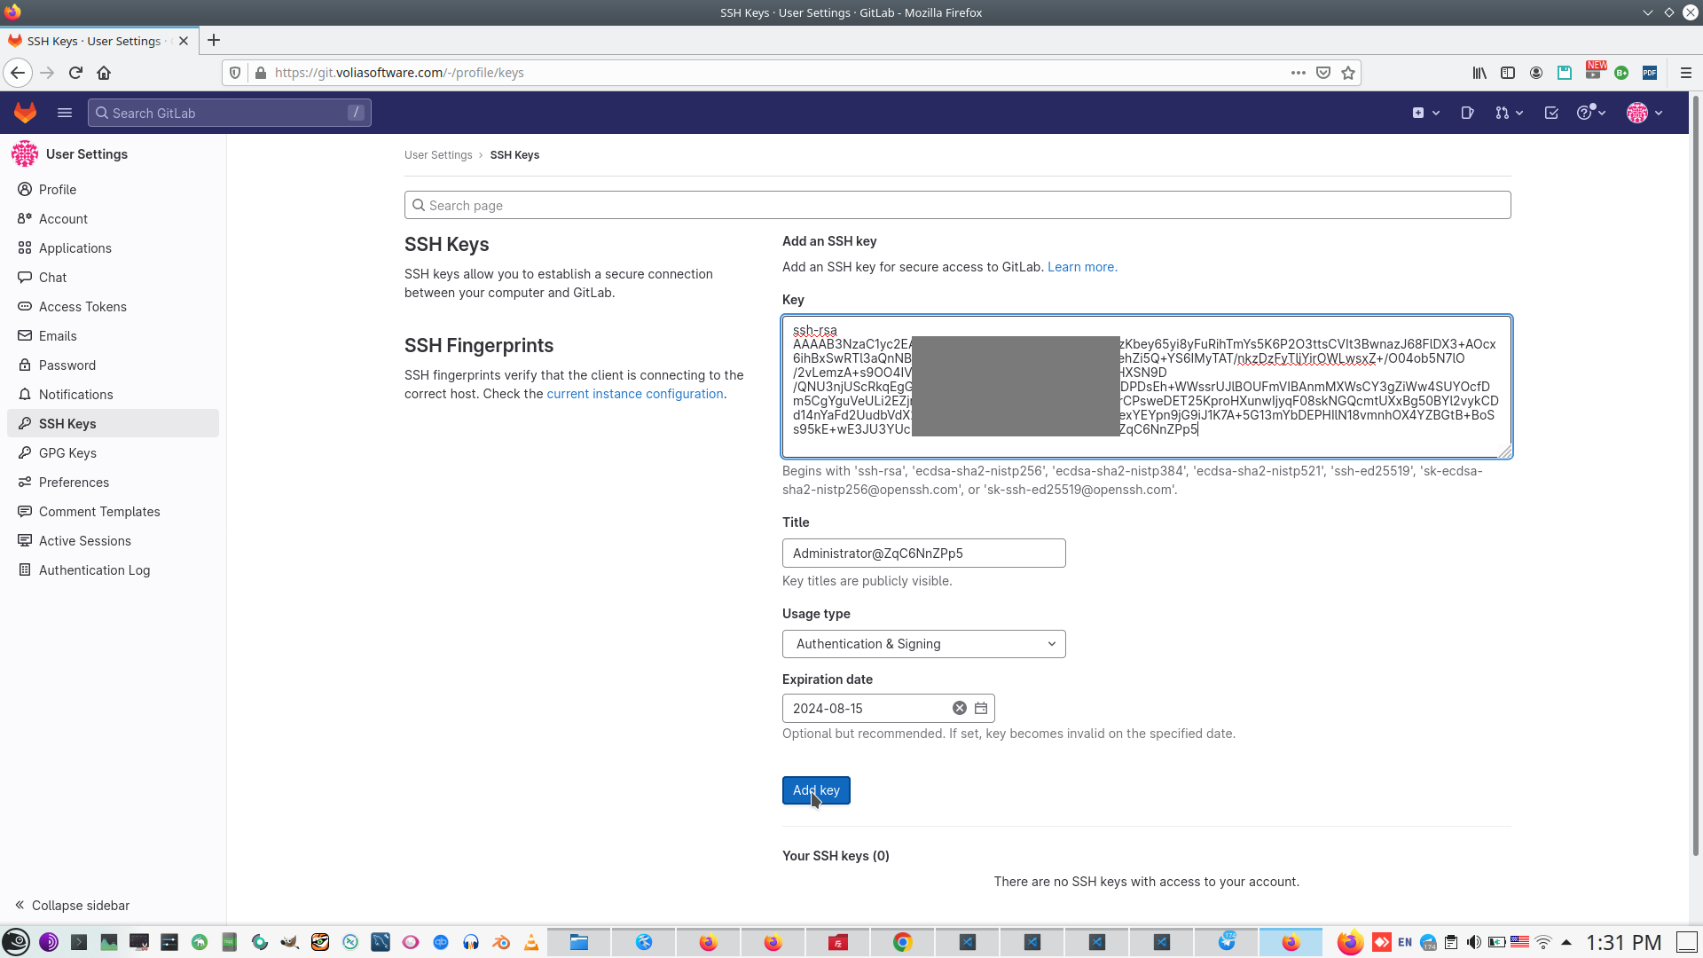The image size is (1703, 958).
Task: Reload the current page
Action: [x=75, y=73]
